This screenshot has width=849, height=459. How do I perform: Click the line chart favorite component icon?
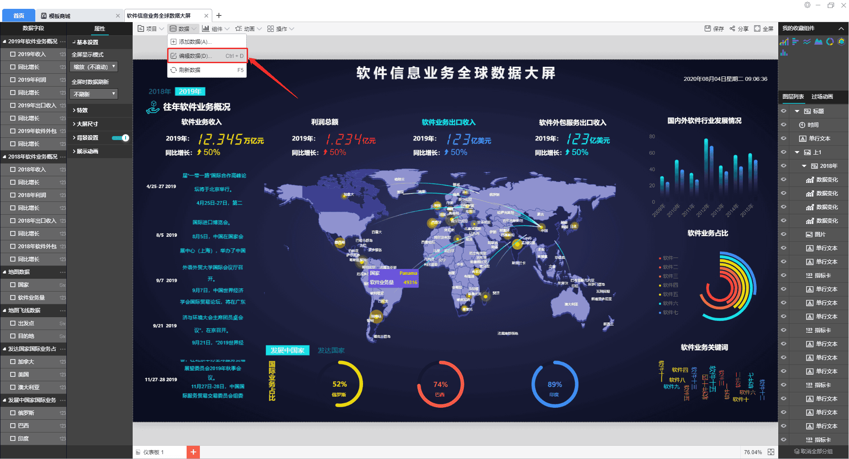click(807, 42)
